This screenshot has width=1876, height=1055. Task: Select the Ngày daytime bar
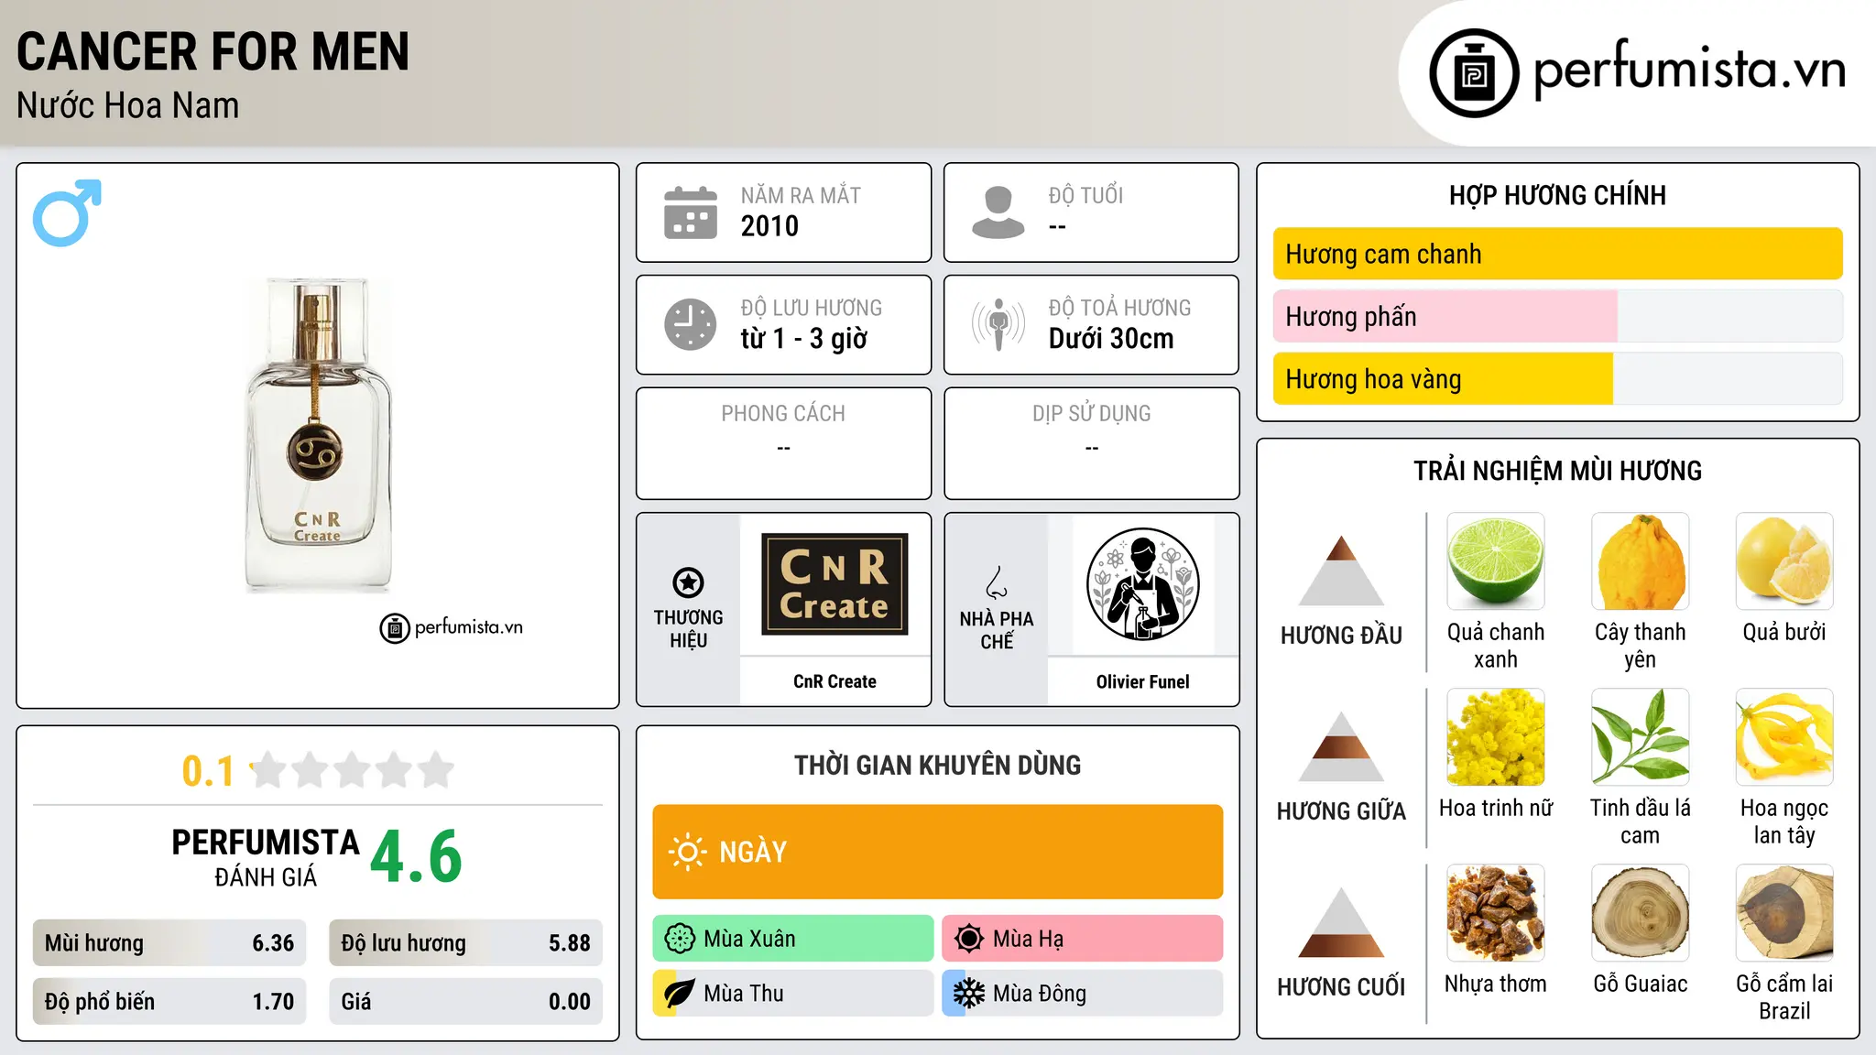click(x=938, y=852)
